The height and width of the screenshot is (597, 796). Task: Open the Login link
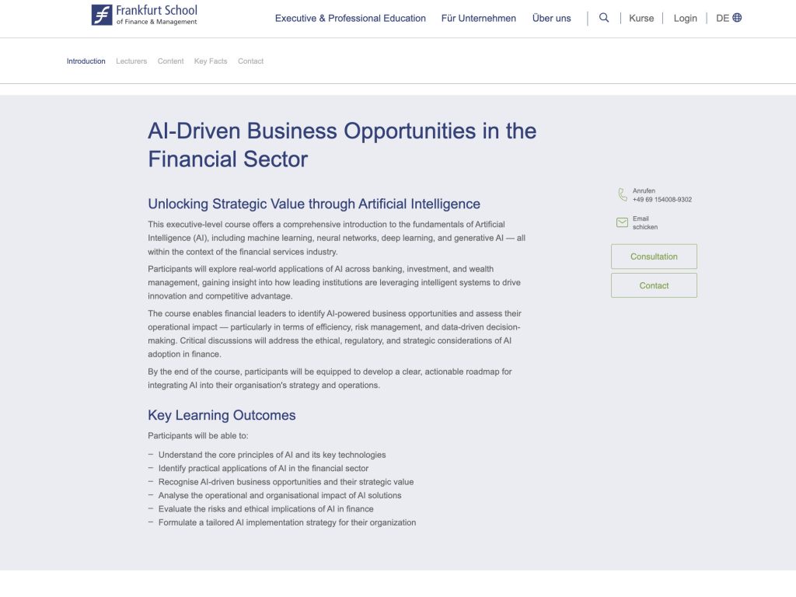pyautogui.click(x=685, y=18)
